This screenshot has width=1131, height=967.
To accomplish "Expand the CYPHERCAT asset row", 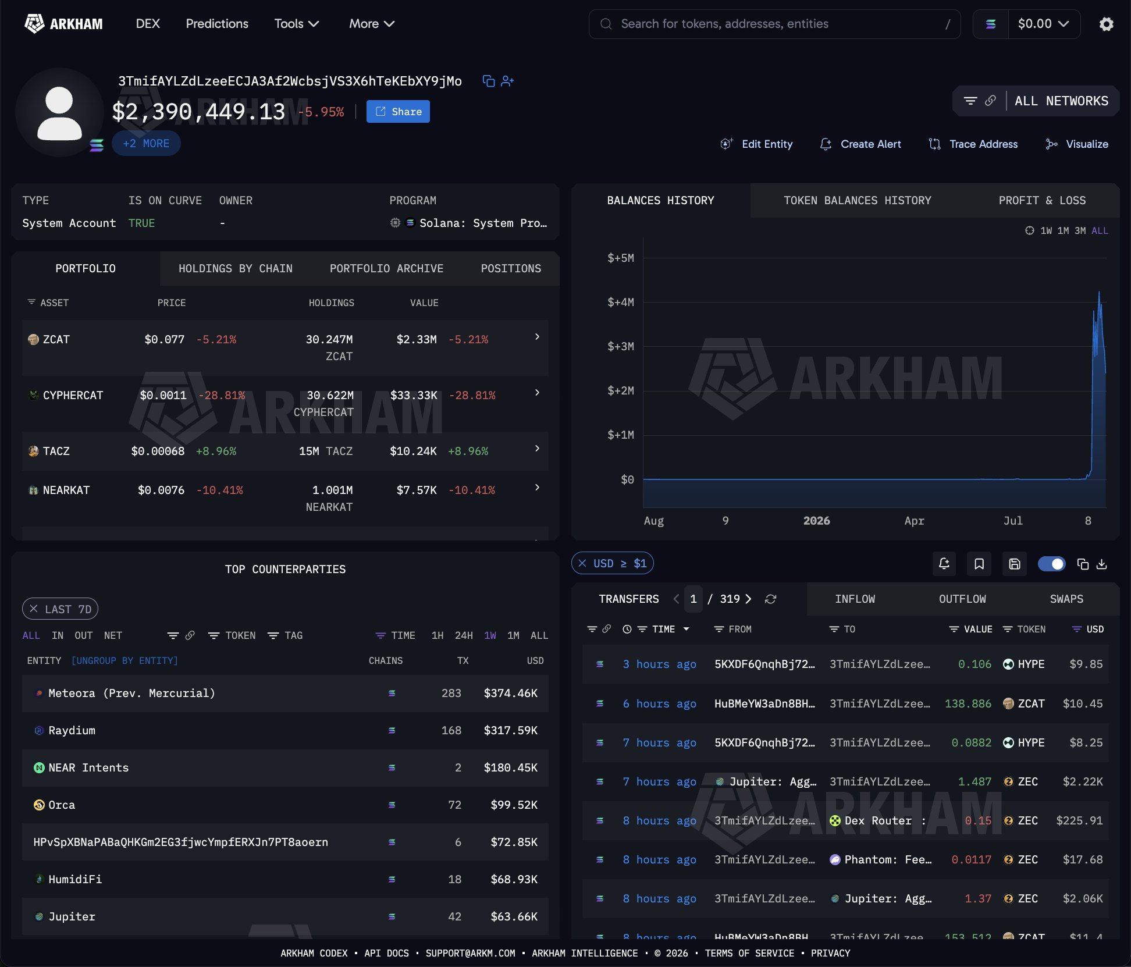I will [537, 393].
